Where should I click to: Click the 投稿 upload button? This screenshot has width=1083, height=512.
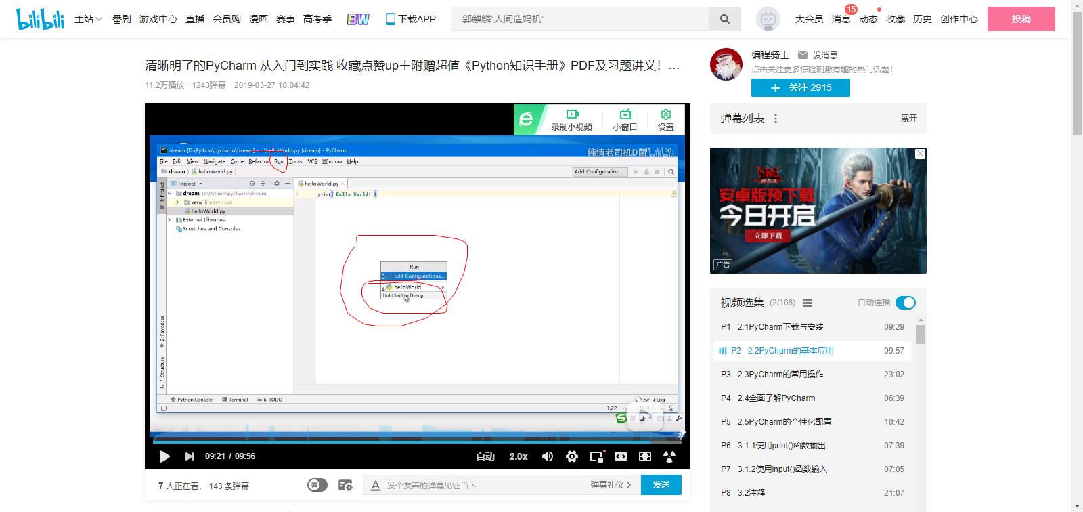click(1021, 19)
